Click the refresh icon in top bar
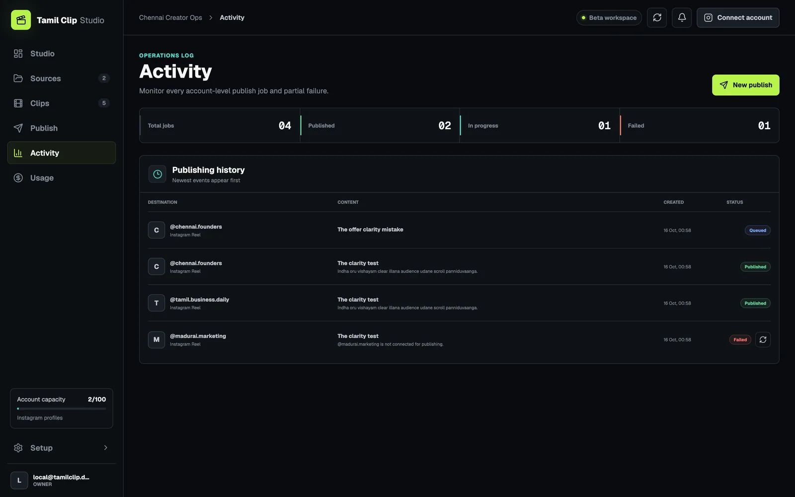Image resolution: width=795 pixels, height=497 pixels. [x=657, y=18]
